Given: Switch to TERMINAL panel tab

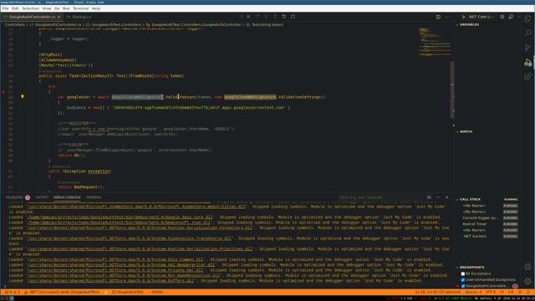Looking at the screenshot, I should point(94,197).
